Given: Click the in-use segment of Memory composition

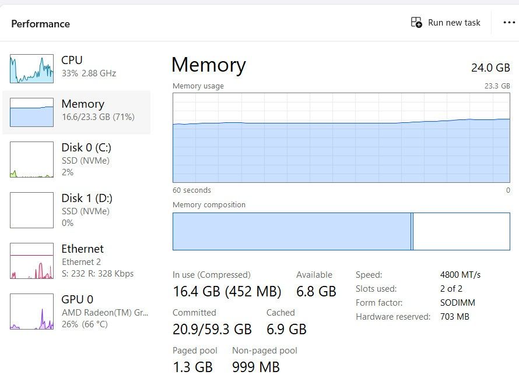Looking at the screenshot, I should click(292, 231).
